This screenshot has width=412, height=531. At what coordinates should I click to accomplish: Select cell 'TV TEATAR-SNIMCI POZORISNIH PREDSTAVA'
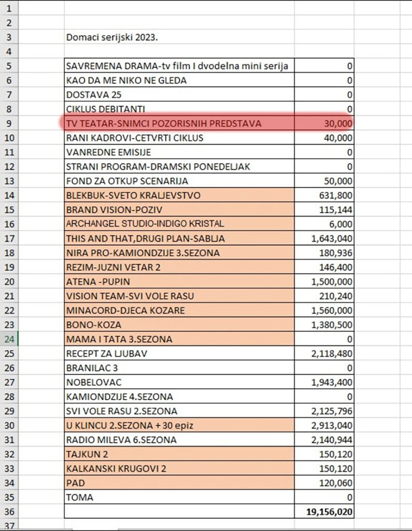(179, 123)
